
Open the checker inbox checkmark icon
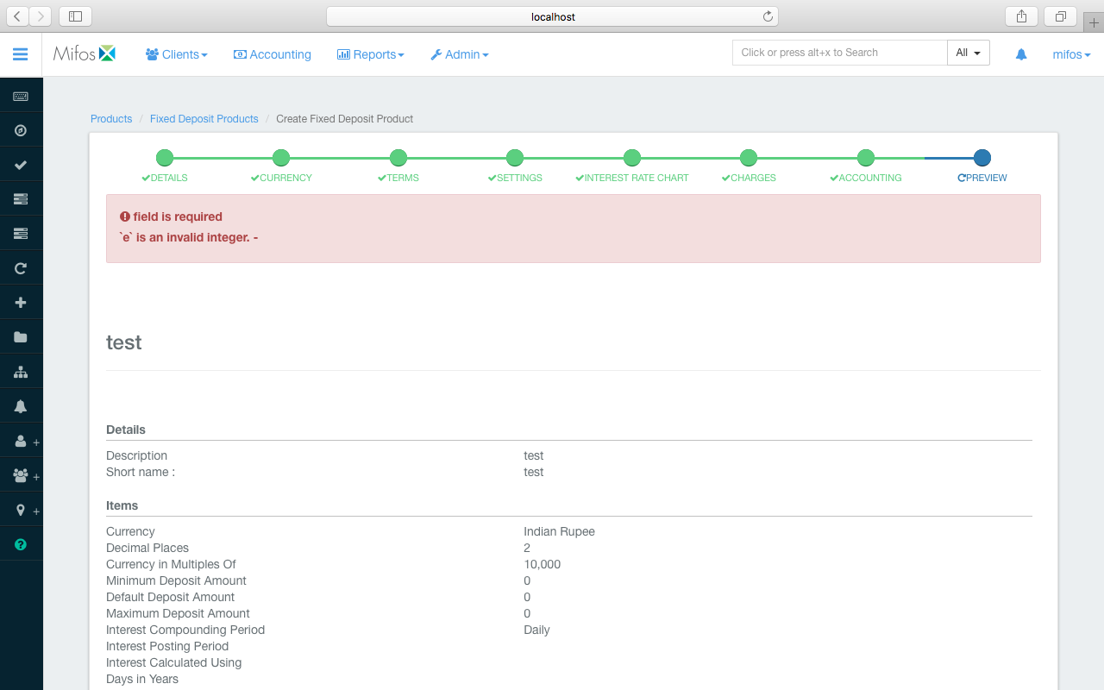(21, 164)
